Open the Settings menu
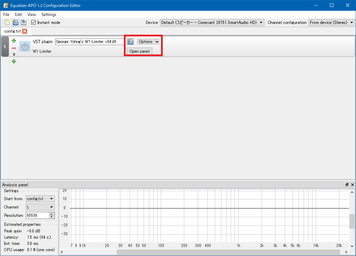Screen dimensions: 356x256 49,15
